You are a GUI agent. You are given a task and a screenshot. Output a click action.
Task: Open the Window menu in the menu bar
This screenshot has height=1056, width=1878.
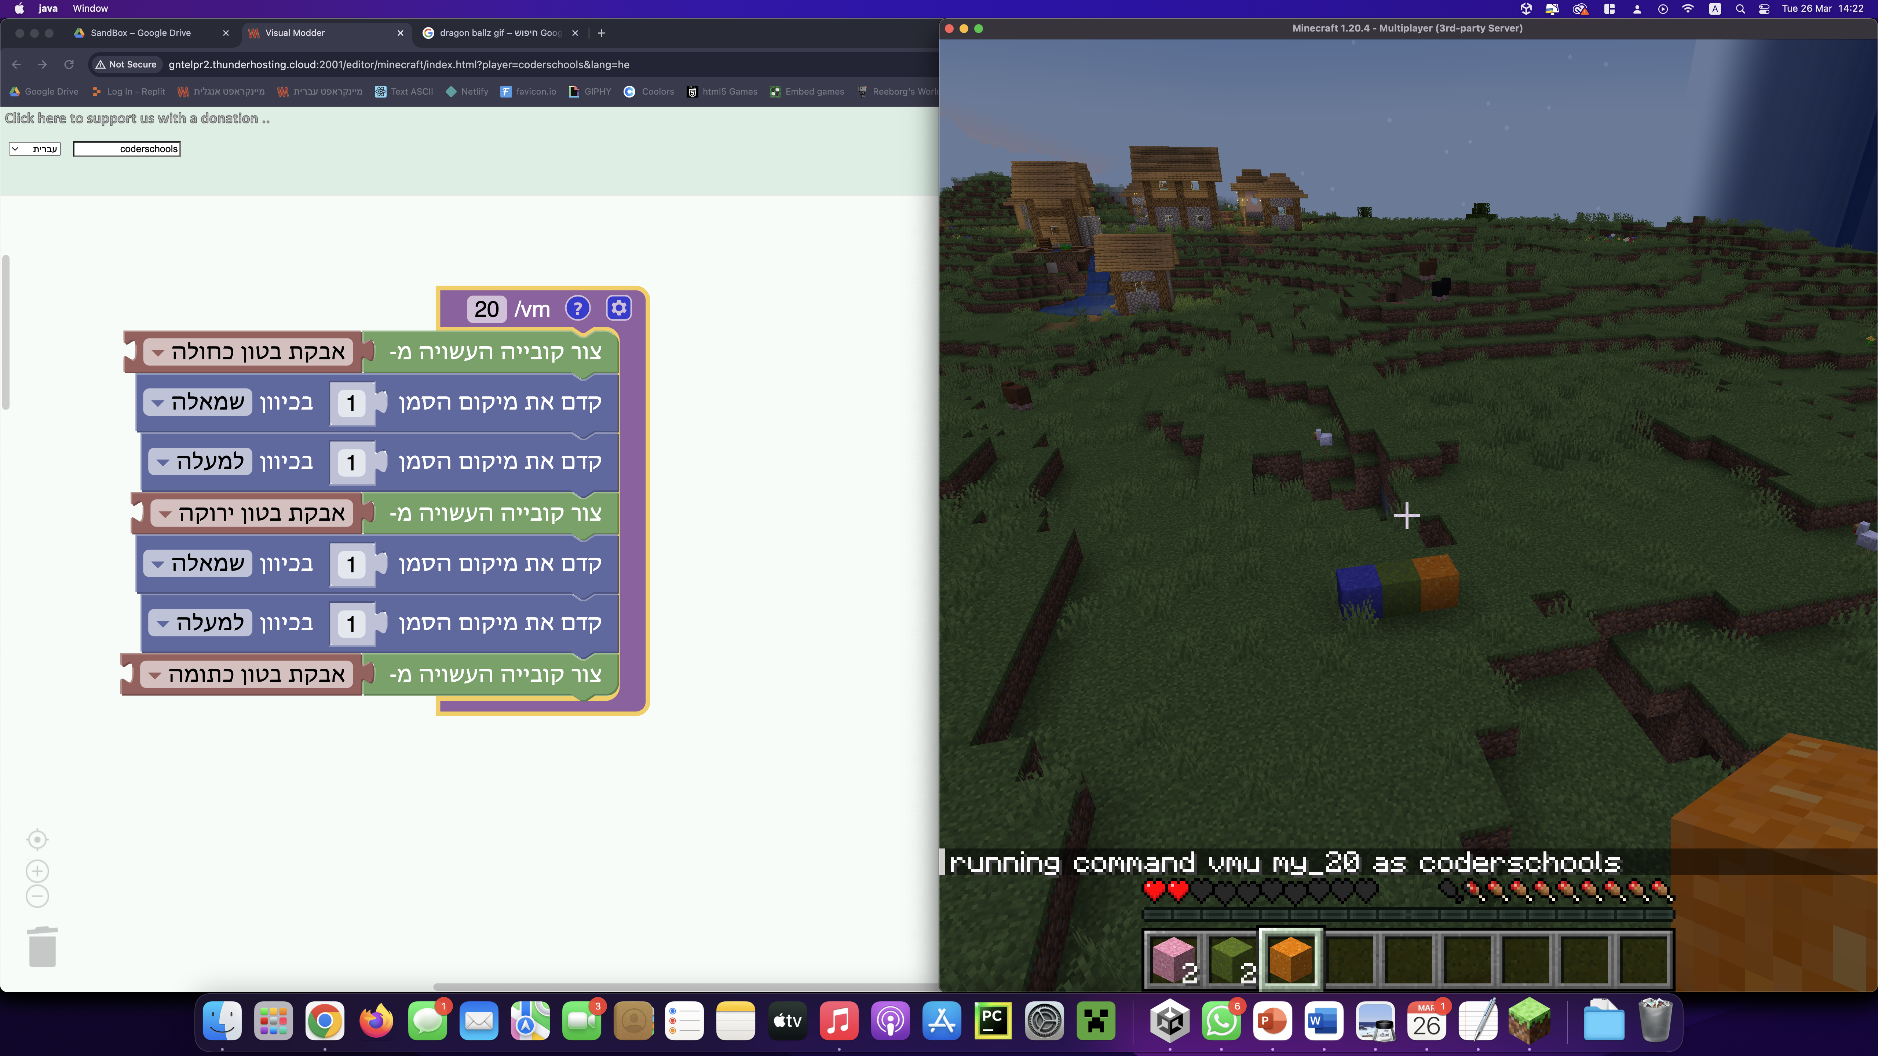[x=90, y=9]
